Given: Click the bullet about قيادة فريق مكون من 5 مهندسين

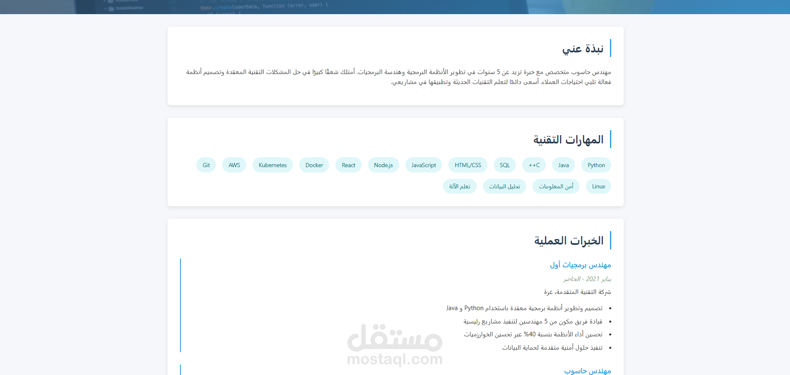Looking at the screenshot, I should pyautogui.click(x=533, y=321).
